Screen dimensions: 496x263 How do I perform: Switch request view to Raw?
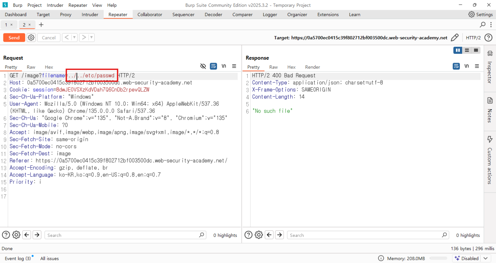31,67
